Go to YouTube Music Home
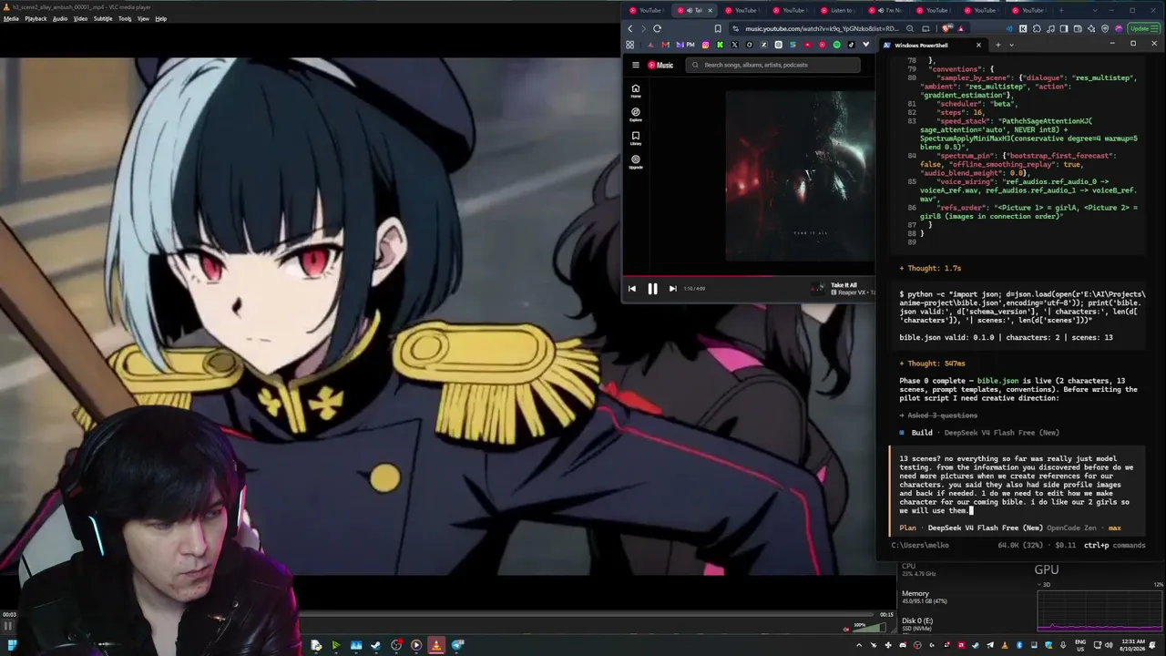The width and height of the screenshot is (1166, 656). coord(636,91)
